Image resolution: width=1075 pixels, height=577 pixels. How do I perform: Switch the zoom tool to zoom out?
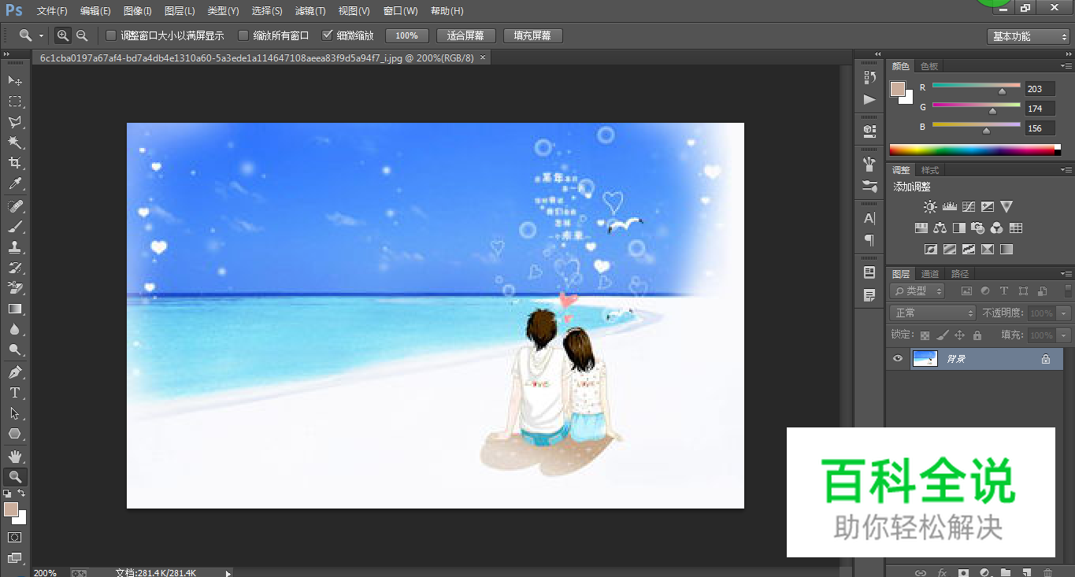click(x=82, y=35)
